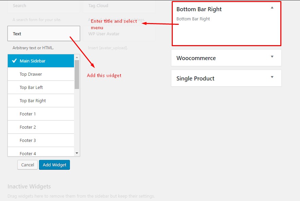The width and height of the screenshot is (300, 201).
Task: Select Footer 2 widget area
Action: pyautogui.click(x=41, y=127)
